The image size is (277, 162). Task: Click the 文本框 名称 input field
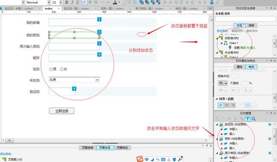click(245, 19)
